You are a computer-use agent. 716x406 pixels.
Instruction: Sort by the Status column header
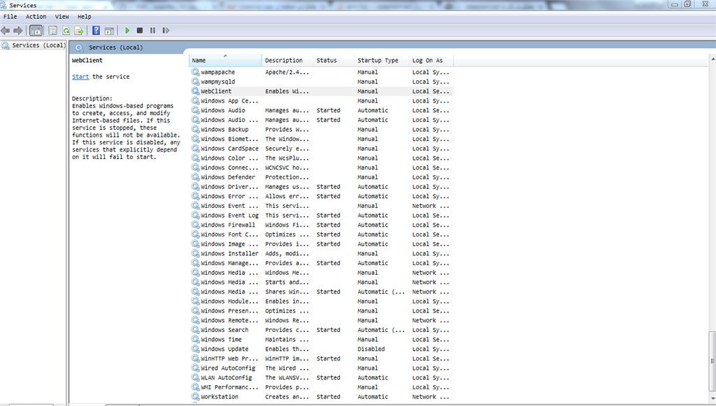(x=334, y=60)
